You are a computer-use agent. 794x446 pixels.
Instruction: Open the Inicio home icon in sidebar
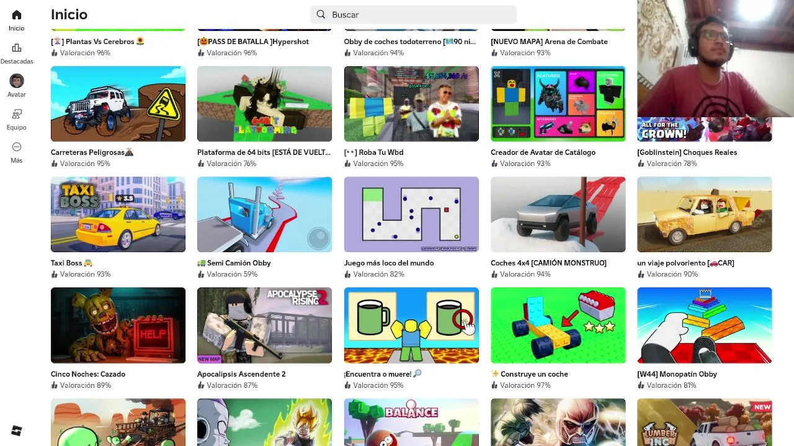click(x=17, y=15)
